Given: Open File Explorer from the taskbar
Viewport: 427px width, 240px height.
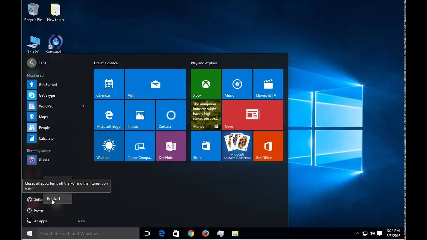Looking at the screenshot, I should pyautogui.click(x=235, y=234).
